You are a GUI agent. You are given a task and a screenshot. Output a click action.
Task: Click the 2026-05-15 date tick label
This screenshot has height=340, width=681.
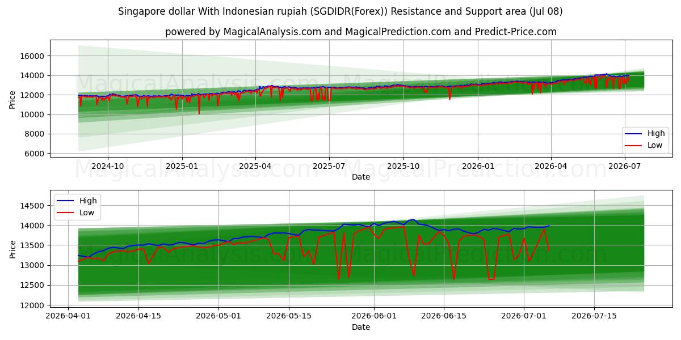tap(289, 316)
